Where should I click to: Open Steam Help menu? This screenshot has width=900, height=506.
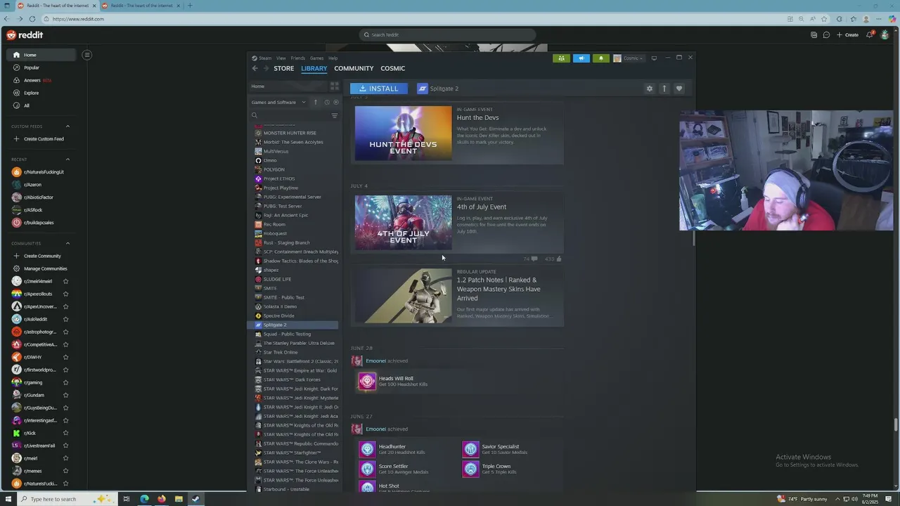click(333, 58)
